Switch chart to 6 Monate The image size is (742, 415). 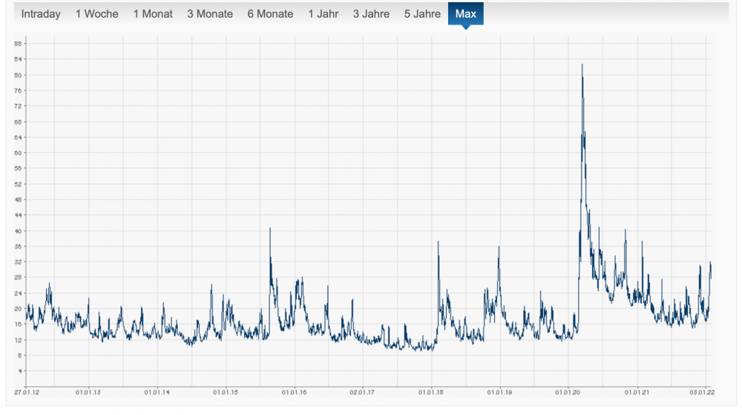[270, 13]
